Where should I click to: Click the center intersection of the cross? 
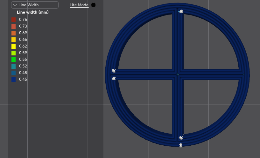click(x=178, y=74)
